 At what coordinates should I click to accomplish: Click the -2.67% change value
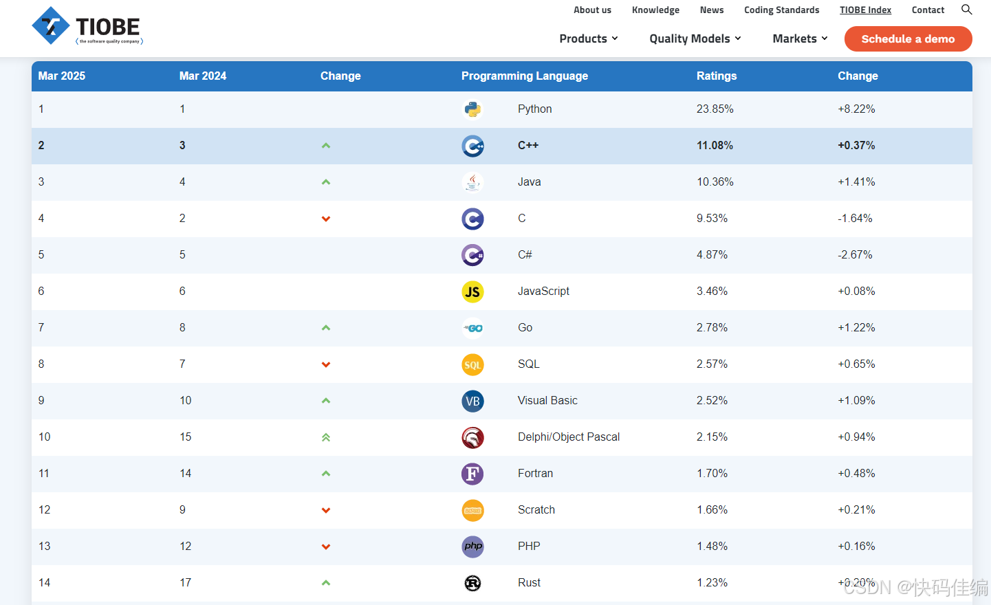[x=855, y=254]
